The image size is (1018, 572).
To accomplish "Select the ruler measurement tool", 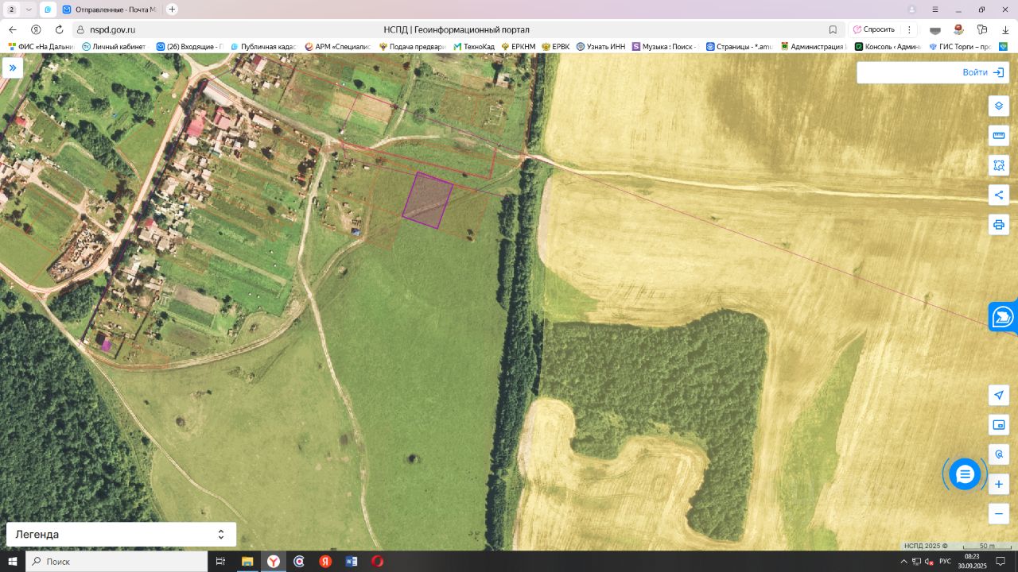I will click(999, 135).
